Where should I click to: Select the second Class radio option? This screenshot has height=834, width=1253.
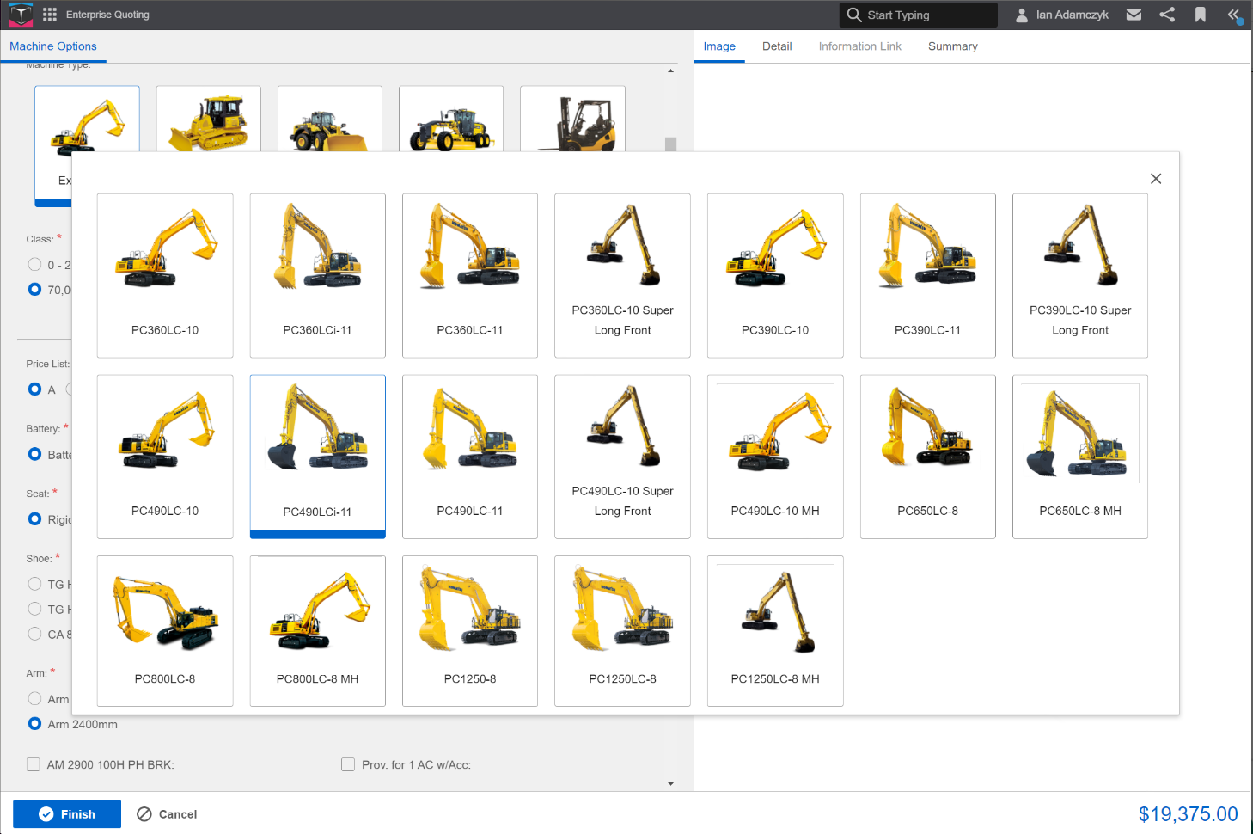[35, 289]
